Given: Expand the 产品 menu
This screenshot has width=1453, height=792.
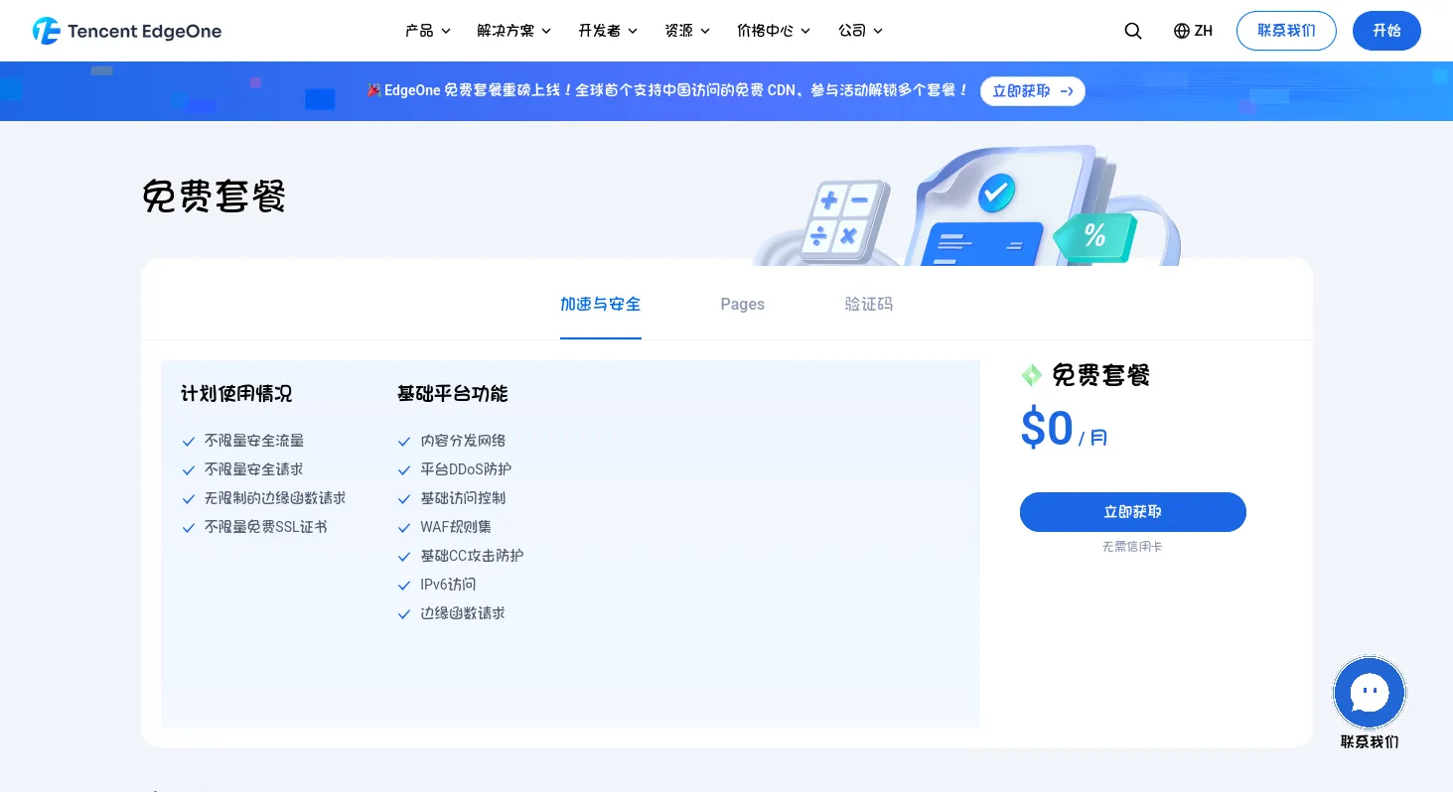Looking at the screenshot, I should pyautogui.click(x=428, y=31).
